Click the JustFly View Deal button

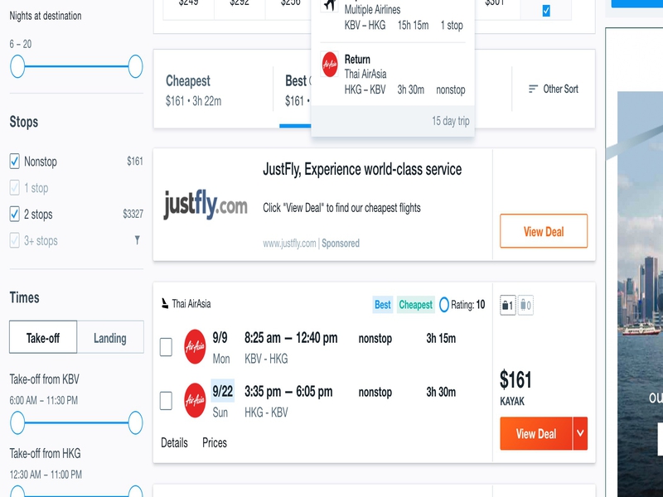(544, 231)
